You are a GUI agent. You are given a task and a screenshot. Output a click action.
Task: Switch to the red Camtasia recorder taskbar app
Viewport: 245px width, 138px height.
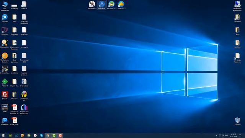[60, 135]
